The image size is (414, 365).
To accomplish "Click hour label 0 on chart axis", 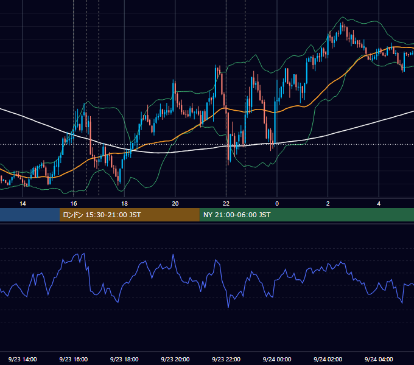I will pyautogui.click(x=277, y=204).
